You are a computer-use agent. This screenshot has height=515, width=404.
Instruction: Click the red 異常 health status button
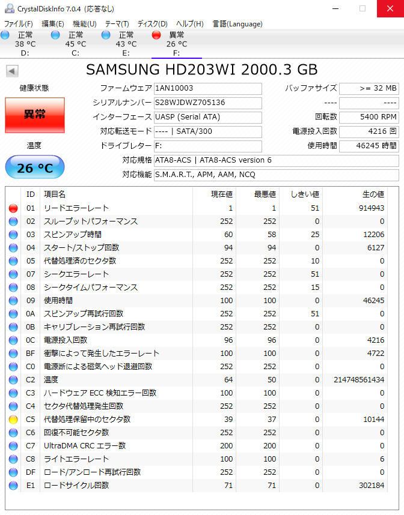coord(35,115)
